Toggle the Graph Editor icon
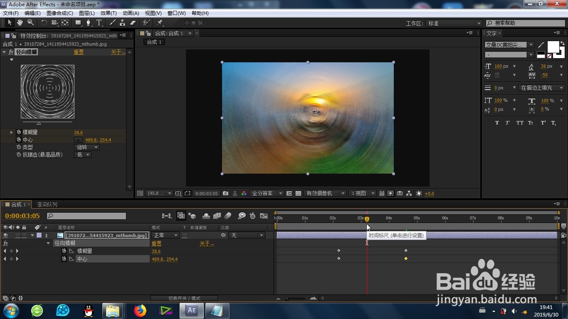Screen dimensions: 568x319 tap(264, 216)
